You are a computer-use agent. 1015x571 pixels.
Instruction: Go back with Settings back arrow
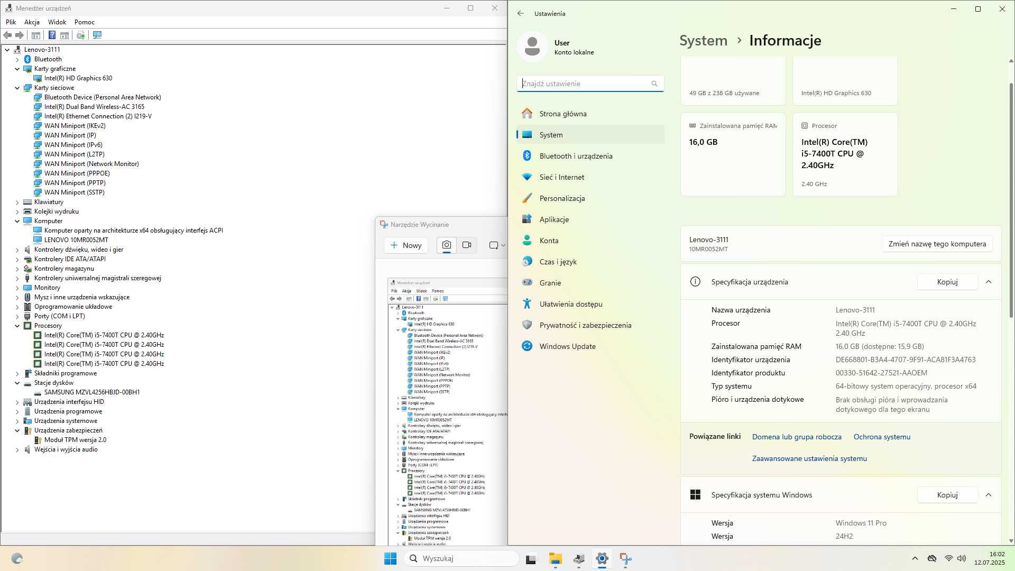click(521, 13)
